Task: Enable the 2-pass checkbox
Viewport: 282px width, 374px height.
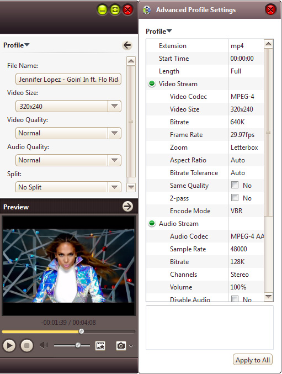Action: (235, 197)
